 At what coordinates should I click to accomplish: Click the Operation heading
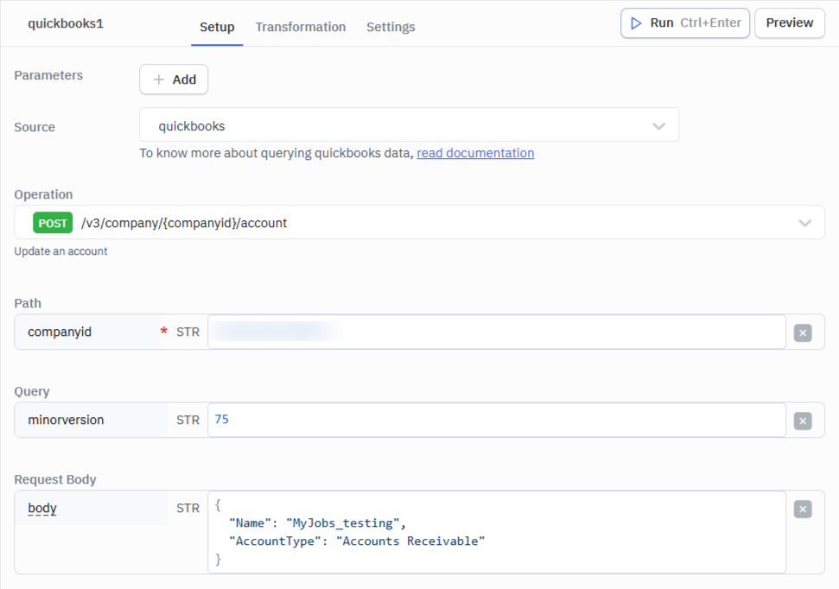[43, 194]
